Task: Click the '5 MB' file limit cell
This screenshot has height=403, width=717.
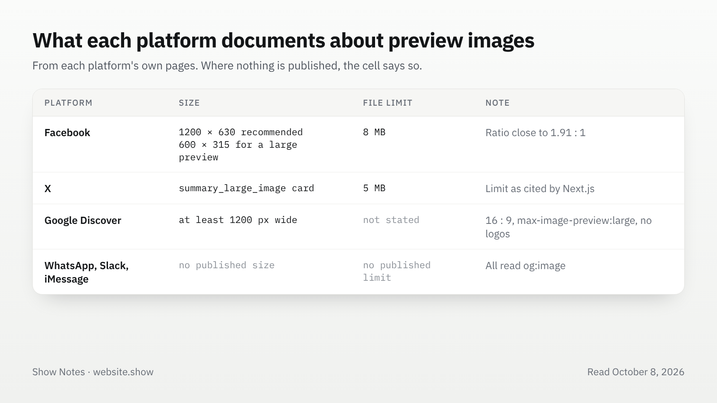Action: pos(374,188)
